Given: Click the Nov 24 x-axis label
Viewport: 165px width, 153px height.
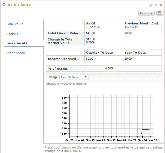Looking at the screenshot, I should pos(142,140).
